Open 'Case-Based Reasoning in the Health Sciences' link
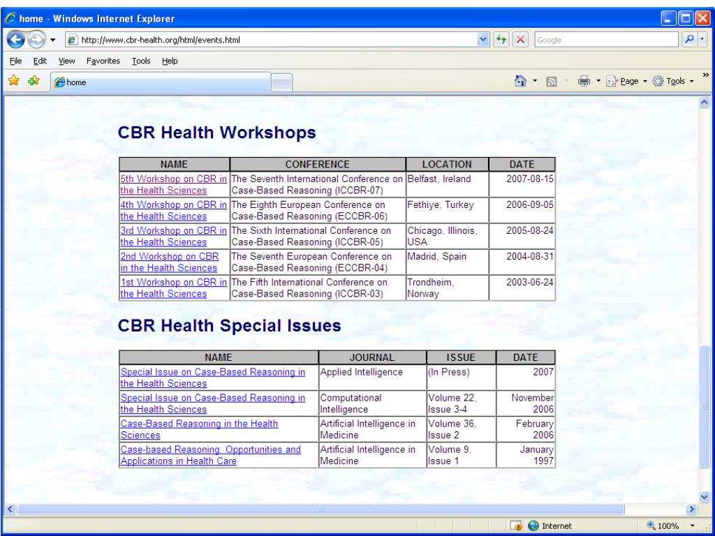 click(199, 429)
